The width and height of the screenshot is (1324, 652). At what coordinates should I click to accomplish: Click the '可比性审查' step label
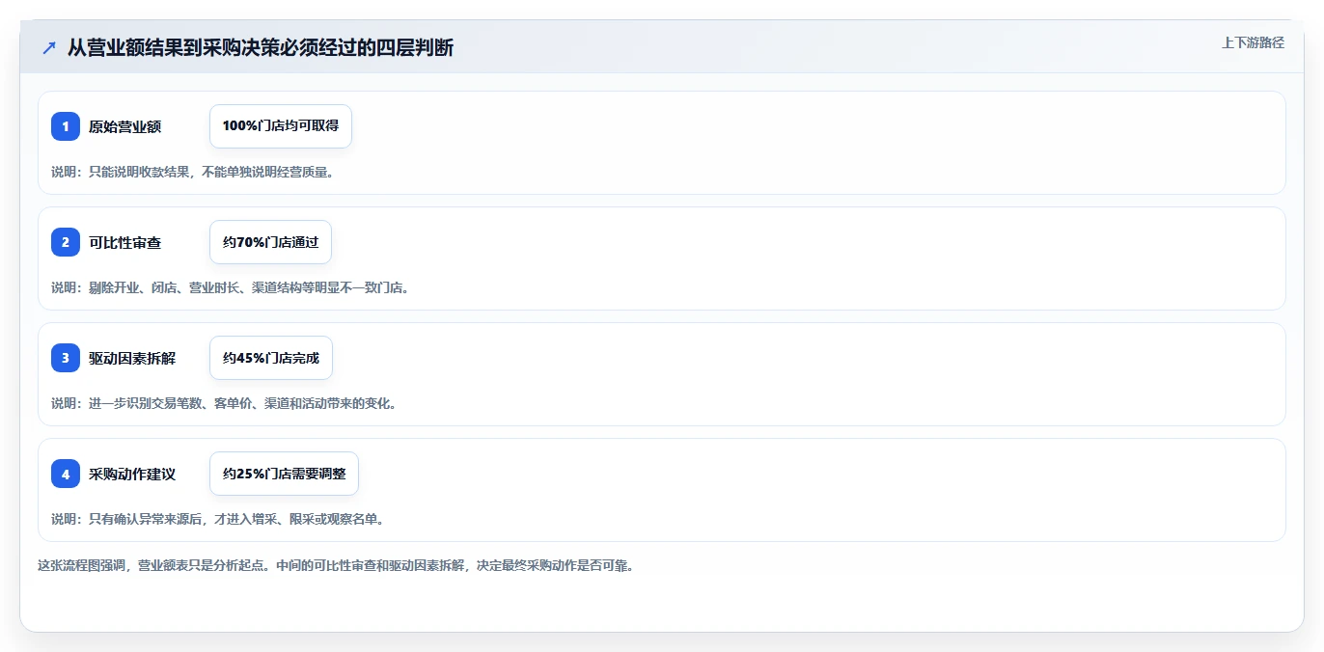[x=125, y=242]
